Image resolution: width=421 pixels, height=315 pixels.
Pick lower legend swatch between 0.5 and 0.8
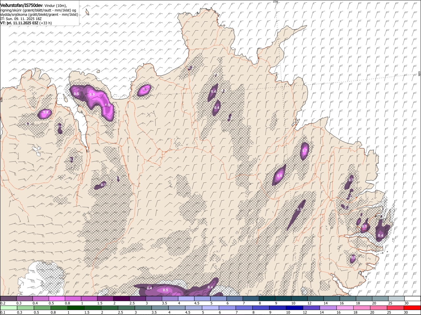(42, 308)
